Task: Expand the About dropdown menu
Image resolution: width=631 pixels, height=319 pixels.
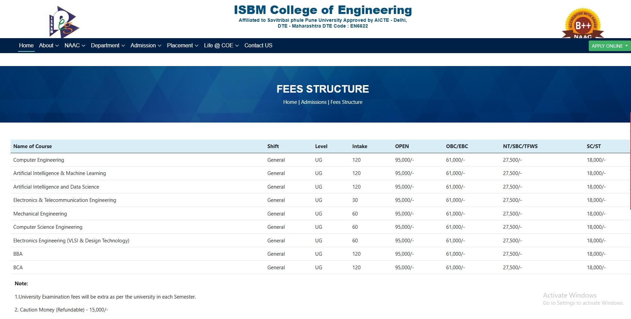Action: tap(49, 46)
